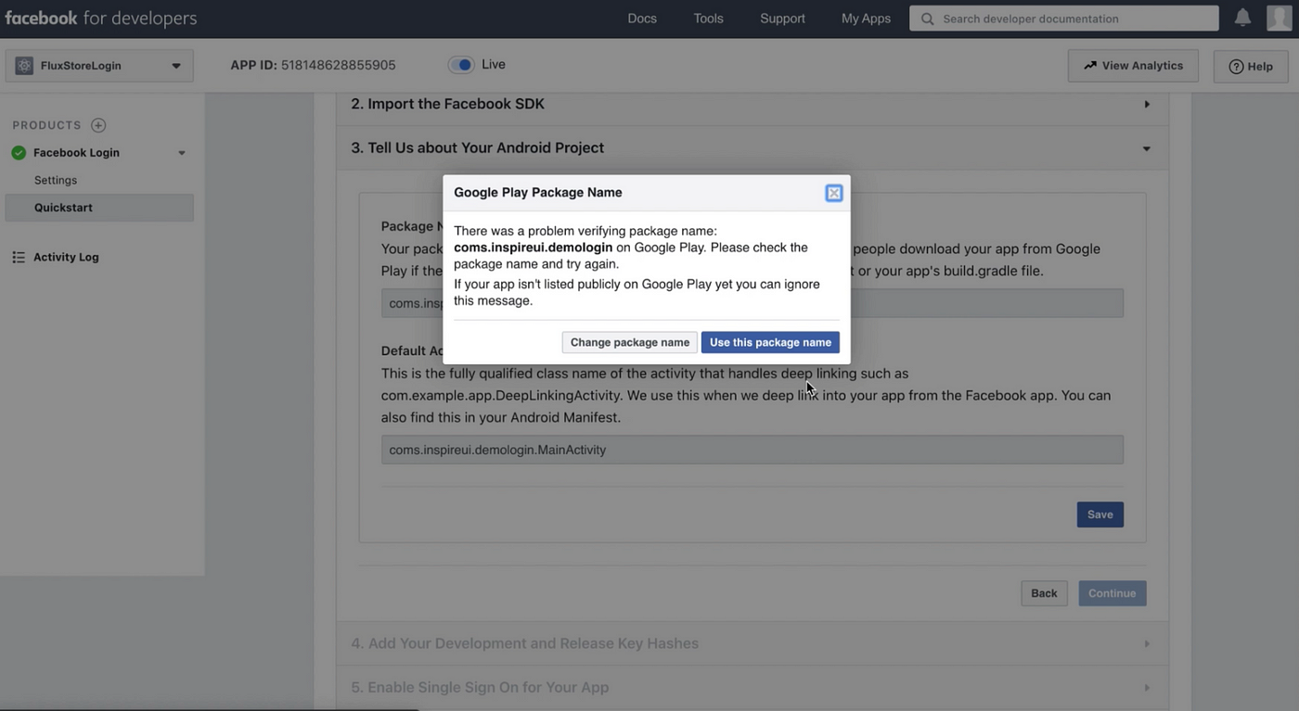Click the Continue button
The width and height of the screenshot is (1299, 711).
(x=1112, y=593)
